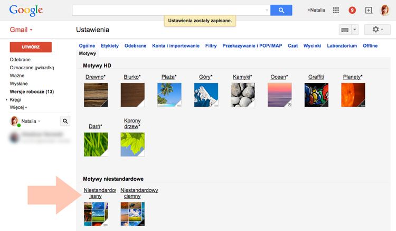Click the Plaża theme name link
The image size is (396, 231).
(169, 77)
